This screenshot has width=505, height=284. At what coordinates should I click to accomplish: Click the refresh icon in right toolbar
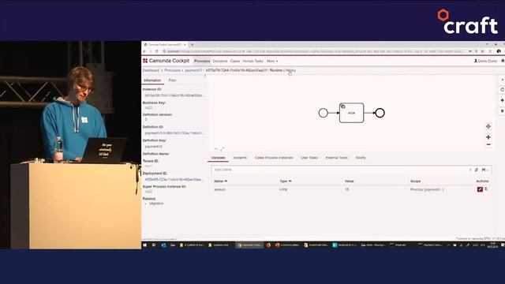pyautogui.click(x=502, y=90)
